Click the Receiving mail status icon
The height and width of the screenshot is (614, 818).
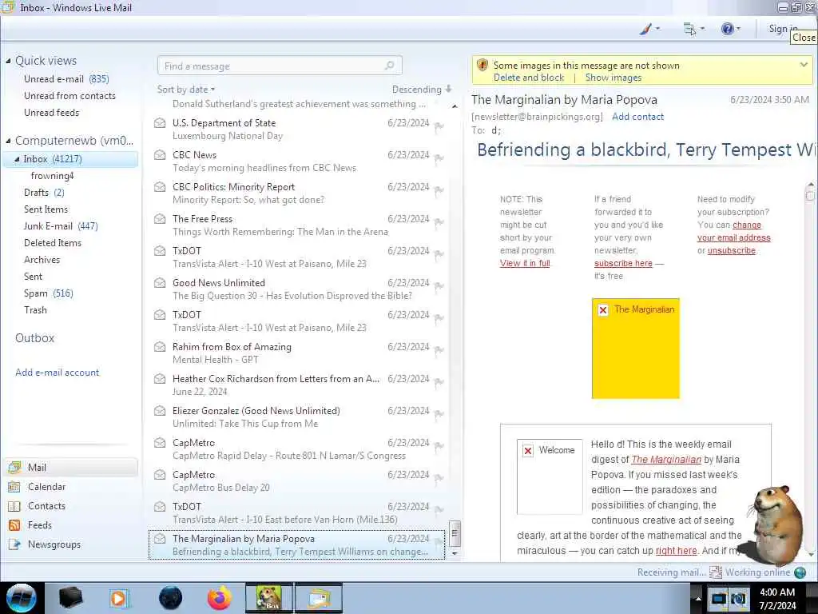pyautogui.click(x=716, y=572)
